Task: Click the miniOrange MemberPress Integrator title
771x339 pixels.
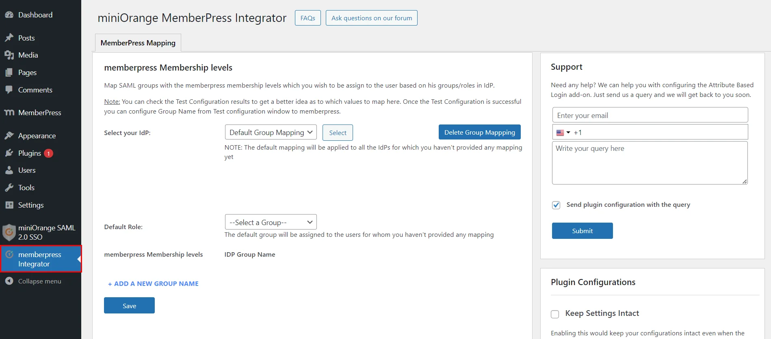Action: click(x=192, y=18)
